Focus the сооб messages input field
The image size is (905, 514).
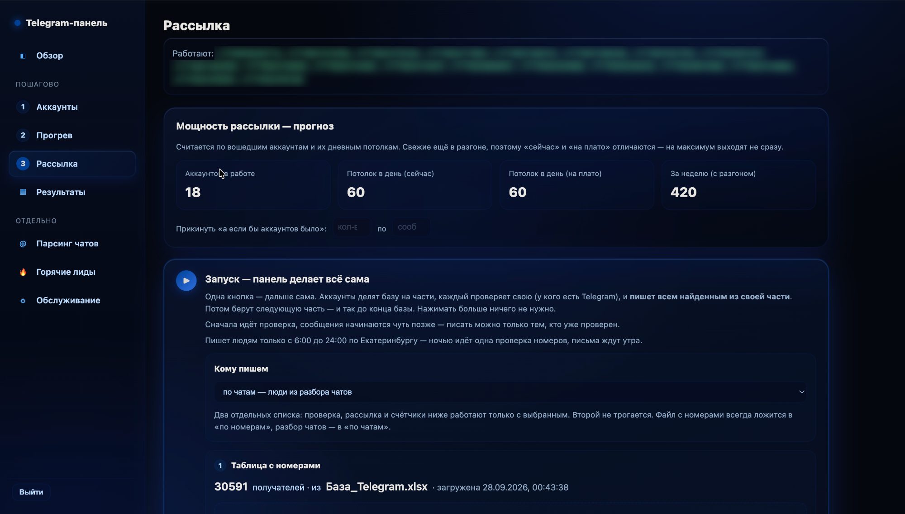tap(411, 227)
